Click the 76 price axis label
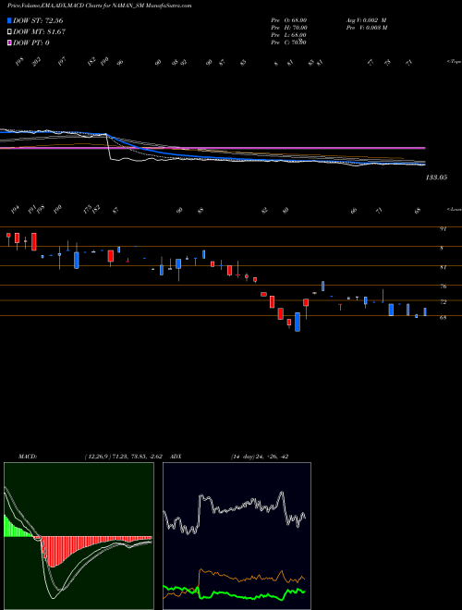462x610 pixels. [x=443, y=287]
